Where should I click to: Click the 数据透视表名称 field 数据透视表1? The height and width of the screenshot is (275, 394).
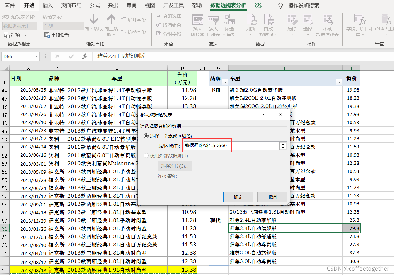point(20,26)
